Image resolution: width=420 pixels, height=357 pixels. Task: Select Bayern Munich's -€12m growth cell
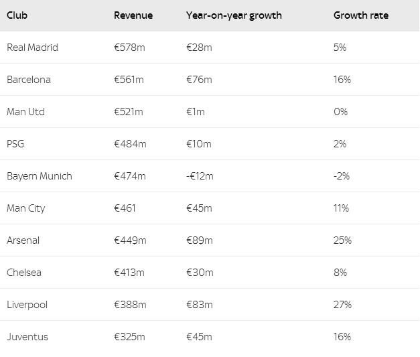[x=200, y=176]
